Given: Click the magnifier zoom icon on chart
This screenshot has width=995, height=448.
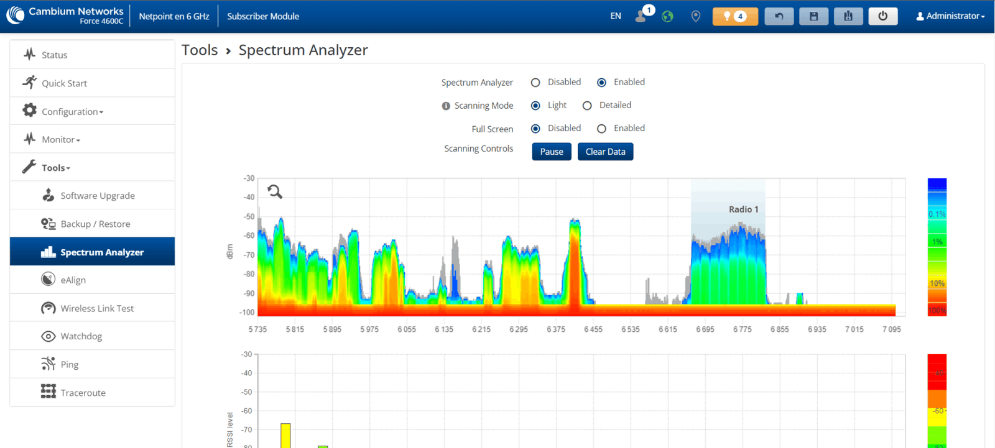Looking at the screenshot, I should 275,191.
